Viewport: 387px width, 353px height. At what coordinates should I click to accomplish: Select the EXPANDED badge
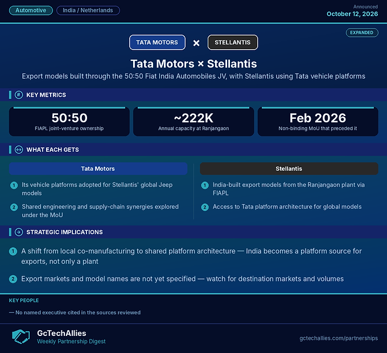pos(362,32)
